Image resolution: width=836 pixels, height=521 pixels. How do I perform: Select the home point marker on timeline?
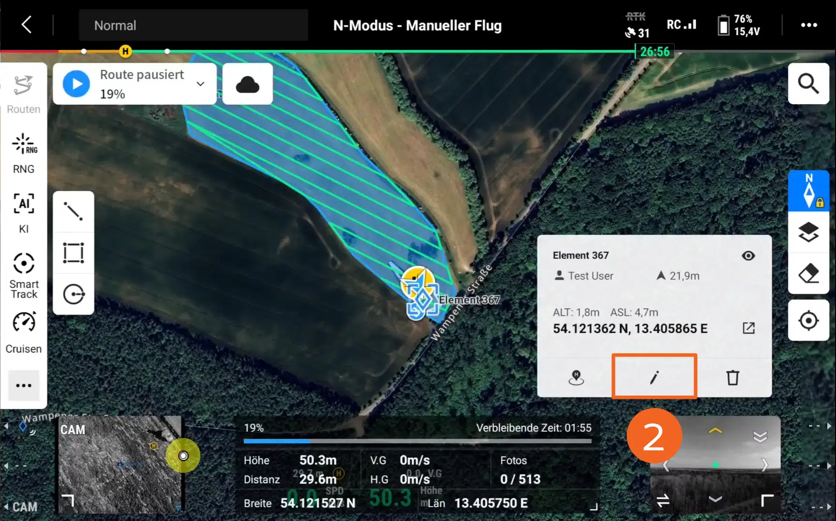click(125, 51)
